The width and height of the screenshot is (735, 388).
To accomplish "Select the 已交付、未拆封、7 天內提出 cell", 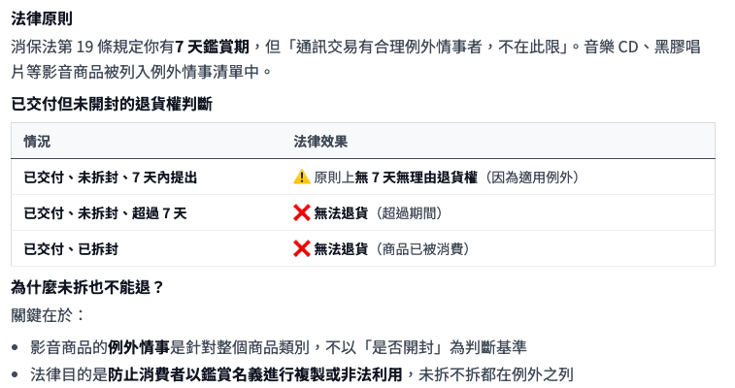I will [110, 178].
